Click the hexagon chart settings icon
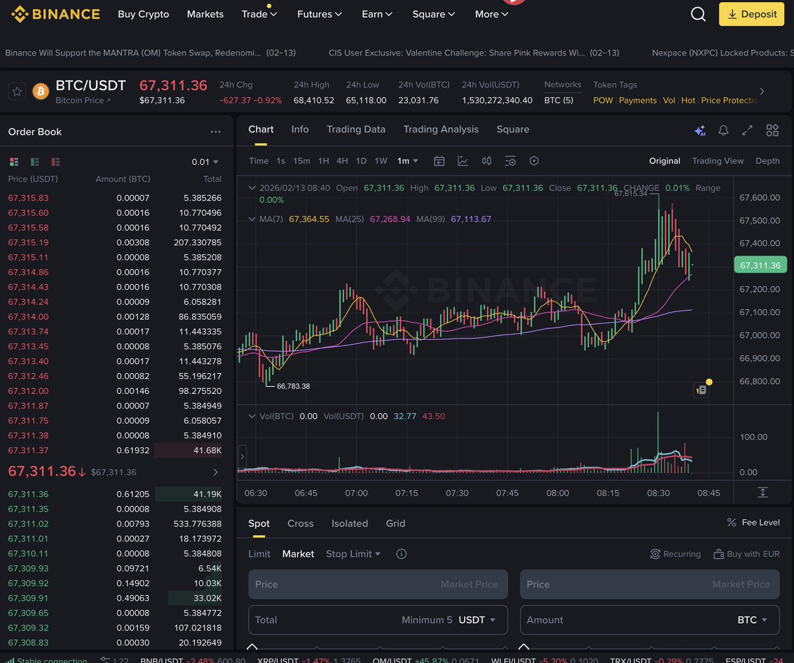The height and width of the screenshot is (663, 794). point(534,161)
